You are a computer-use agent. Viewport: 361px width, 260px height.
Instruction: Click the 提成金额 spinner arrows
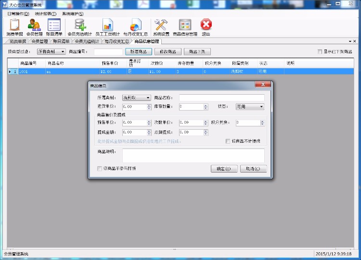[149, 133]
